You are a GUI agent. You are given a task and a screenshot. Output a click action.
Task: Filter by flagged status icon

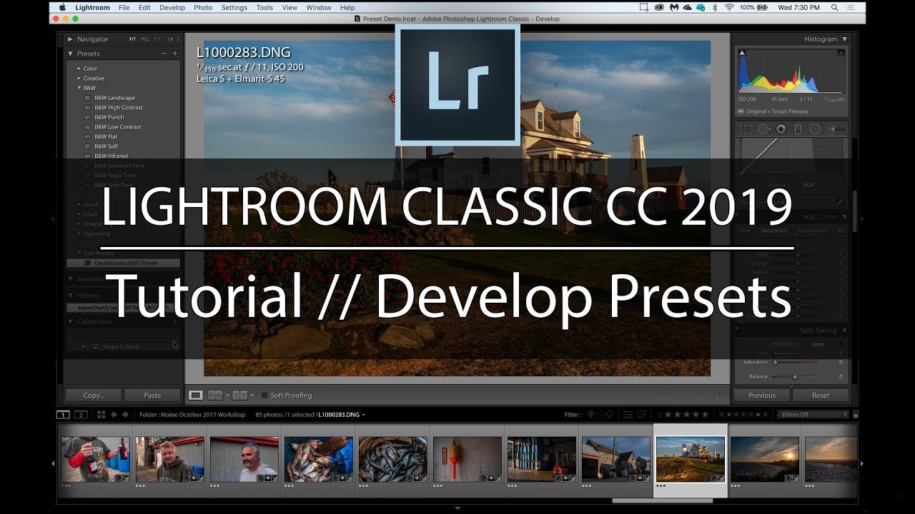(x=590, y=415)
